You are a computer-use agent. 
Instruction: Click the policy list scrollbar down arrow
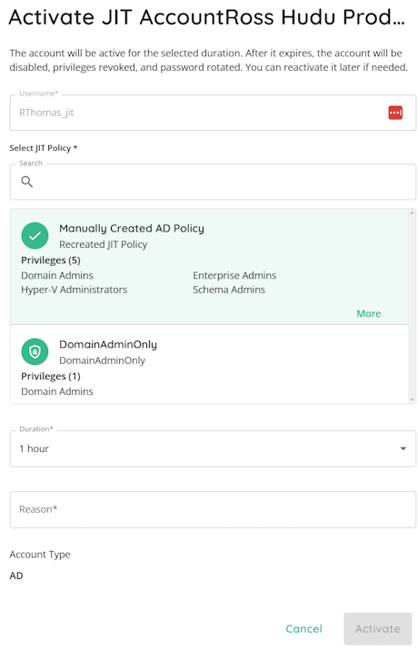click(x=412, y=399)
